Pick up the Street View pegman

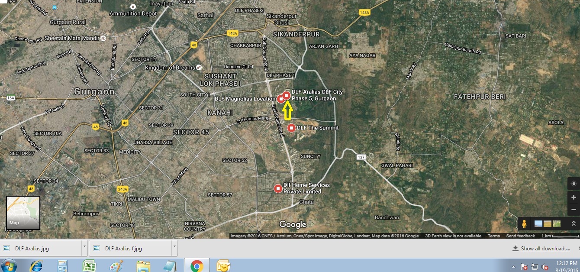tap(524, 224)
